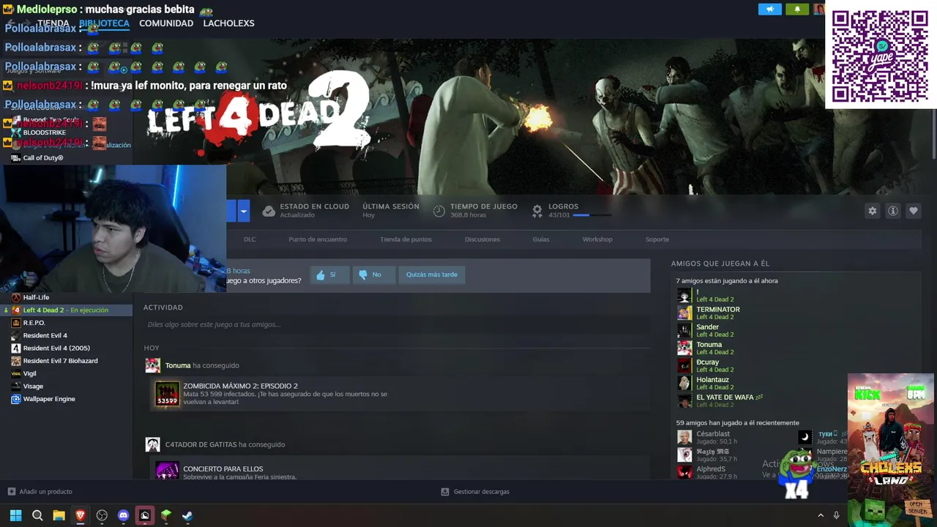Click the Resident Evil 4 (2005) icon

(16, 348)
